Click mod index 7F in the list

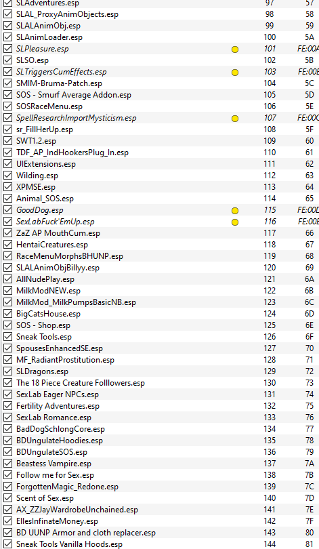point(310,521)
